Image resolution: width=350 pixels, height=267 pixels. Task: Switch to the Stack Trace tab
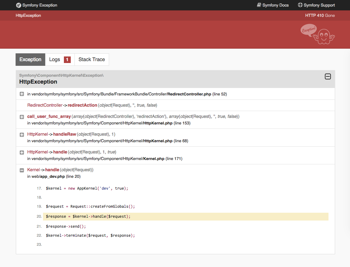point(92,60)
